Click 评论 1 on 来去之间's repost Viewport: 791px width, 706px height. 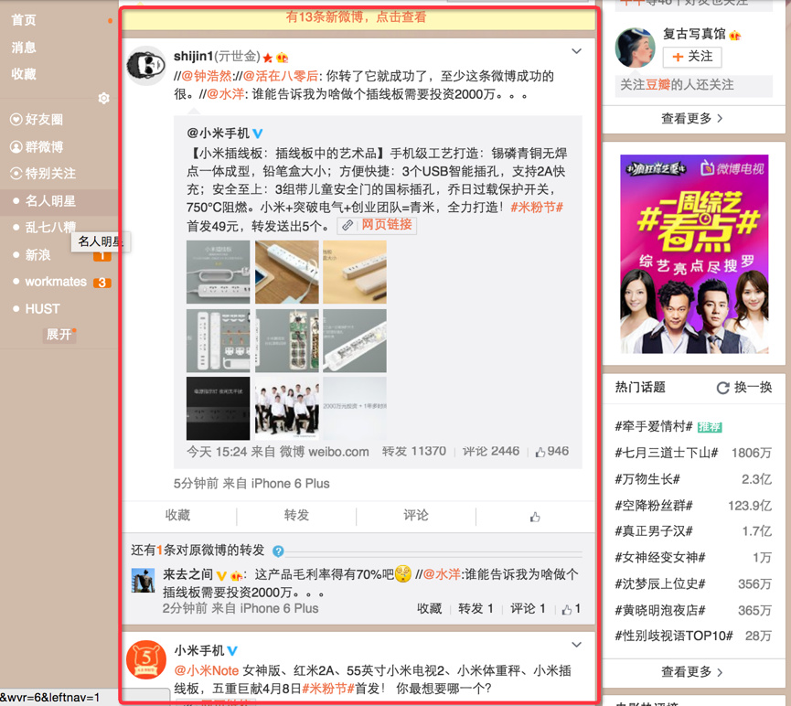(528, 608)
